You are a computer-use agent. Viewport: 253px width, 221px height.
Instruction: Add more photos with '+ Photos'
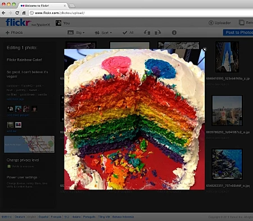tap(14, 33)
